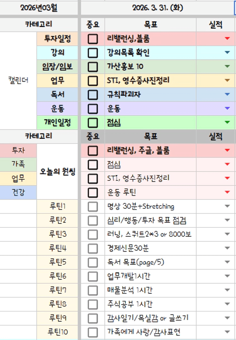236x340 pixels.
Task: Select the 강의 category cell
Action: 57,53
